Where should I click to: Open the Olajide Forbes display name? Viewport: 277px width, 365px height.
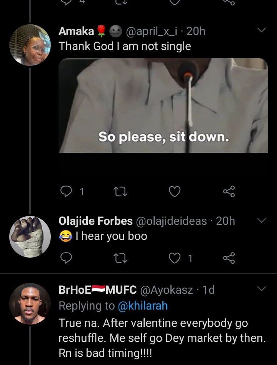point(95,221)
